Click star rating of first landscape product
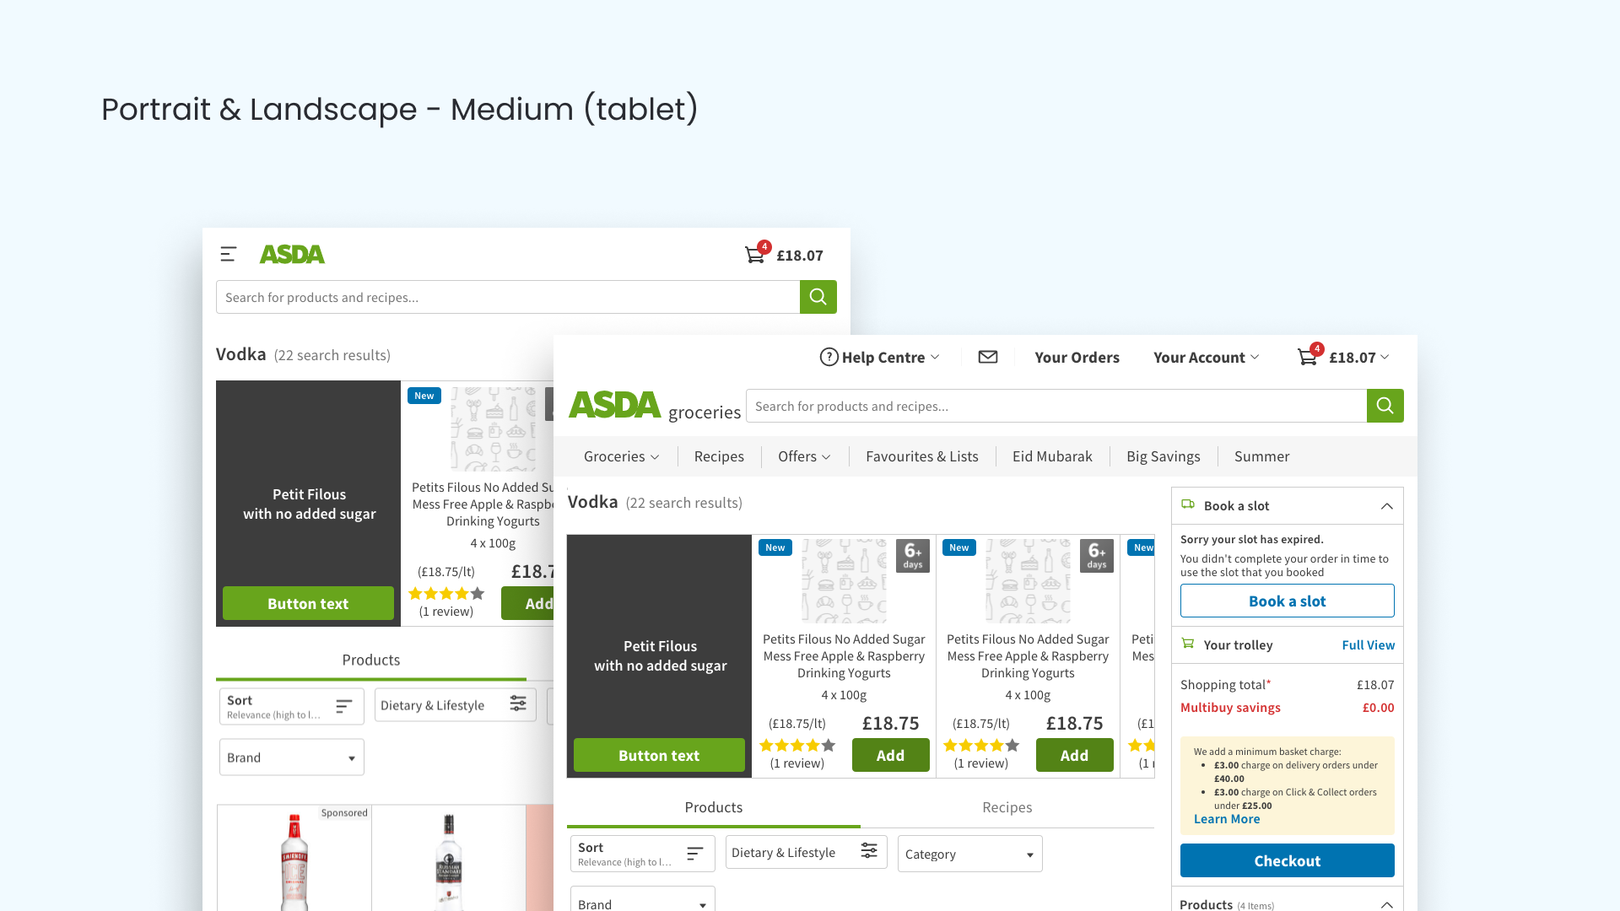The width and height of the screenshot is (1620, 911). [797, 745]
